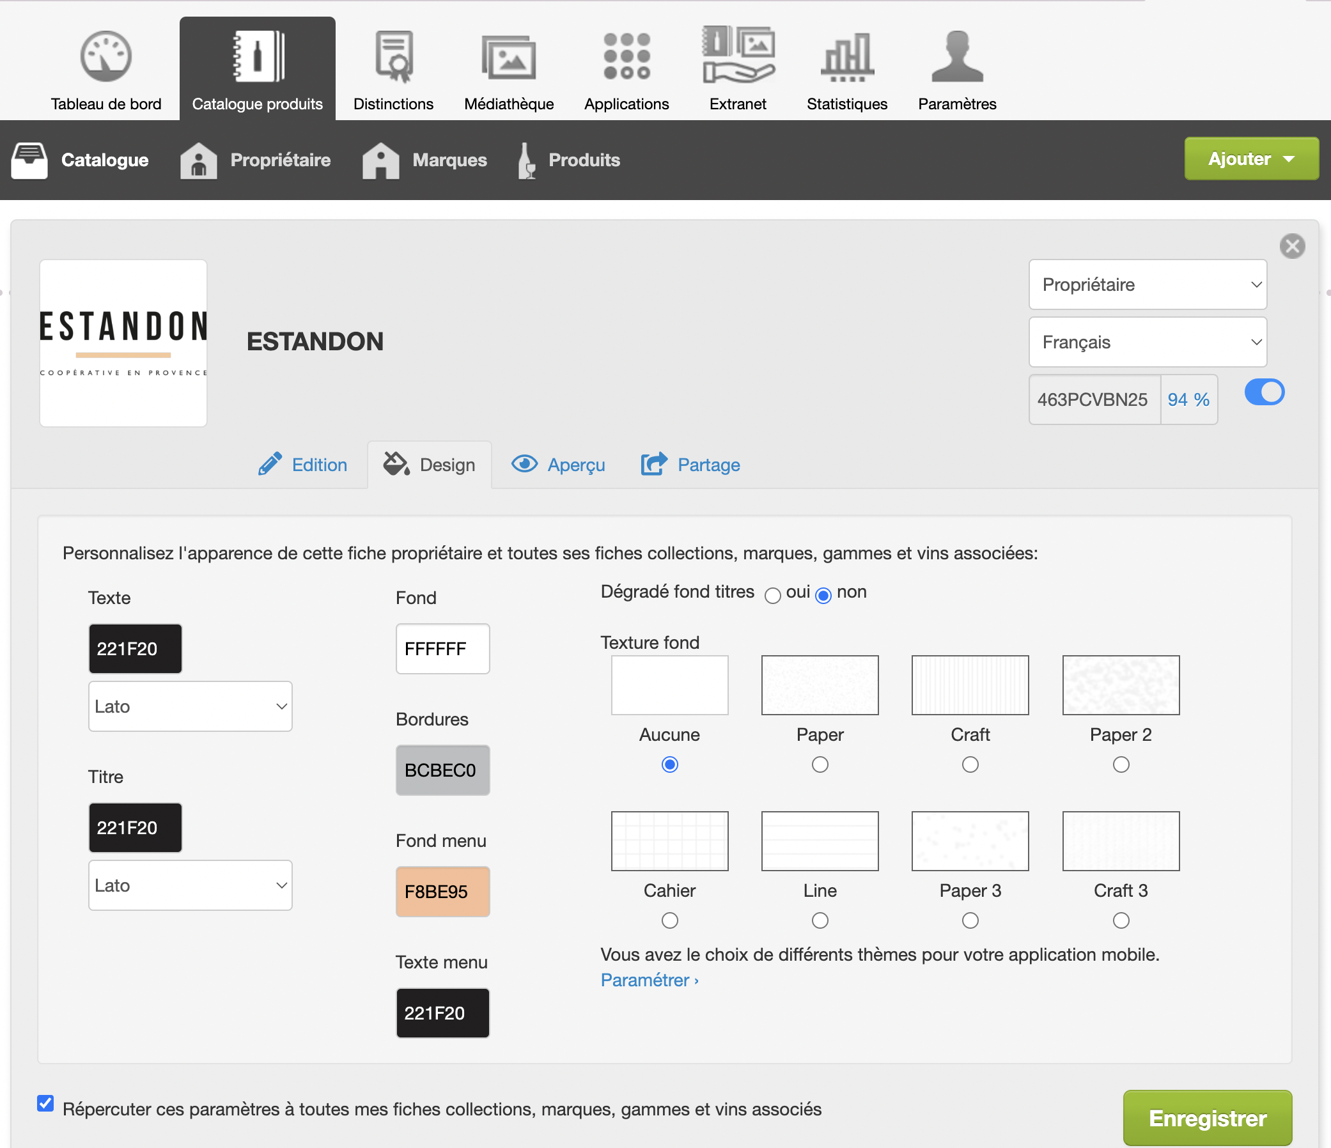This screenshot has height=1148, width=1331.
Task: Expand the Ajouter dropdown button
Action: pyautogui.click(x=1251, y=159)
